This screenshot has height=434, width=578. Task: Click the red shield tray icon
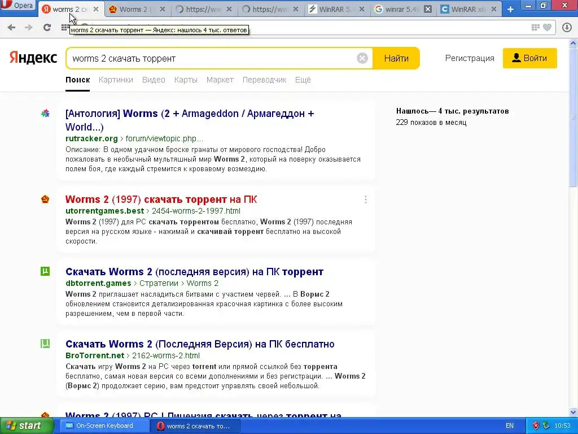coord(536,426)
